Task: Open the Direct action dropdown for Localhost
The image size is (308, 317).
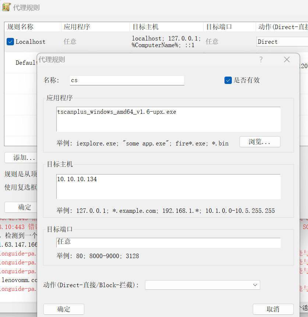Action: (x=282, y=42)
